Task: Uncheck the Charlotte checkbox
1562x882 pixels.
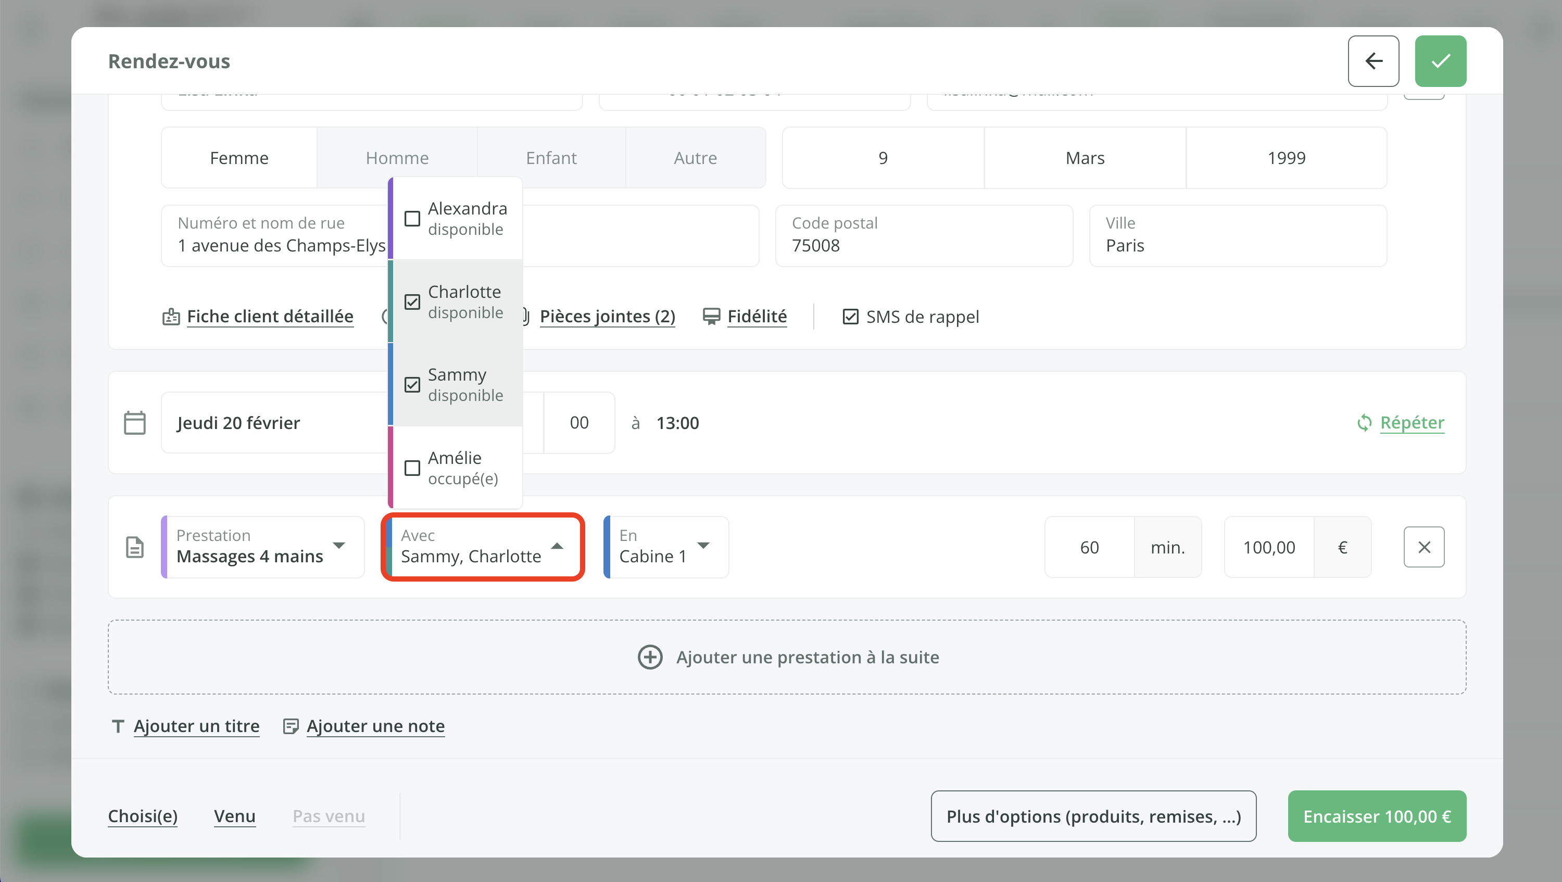Action: pyautogui.click(x=412, y=302)
